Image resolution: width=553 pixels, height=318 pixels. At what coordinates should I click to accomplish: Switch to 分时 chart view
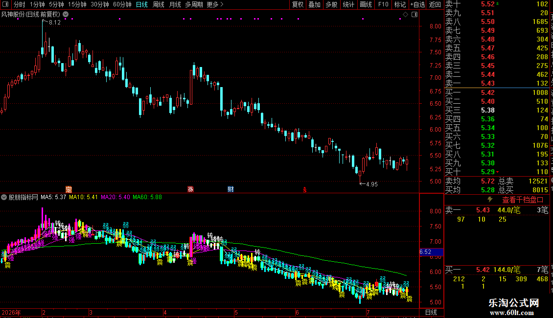pyautogui.click(x=20, y=4)
